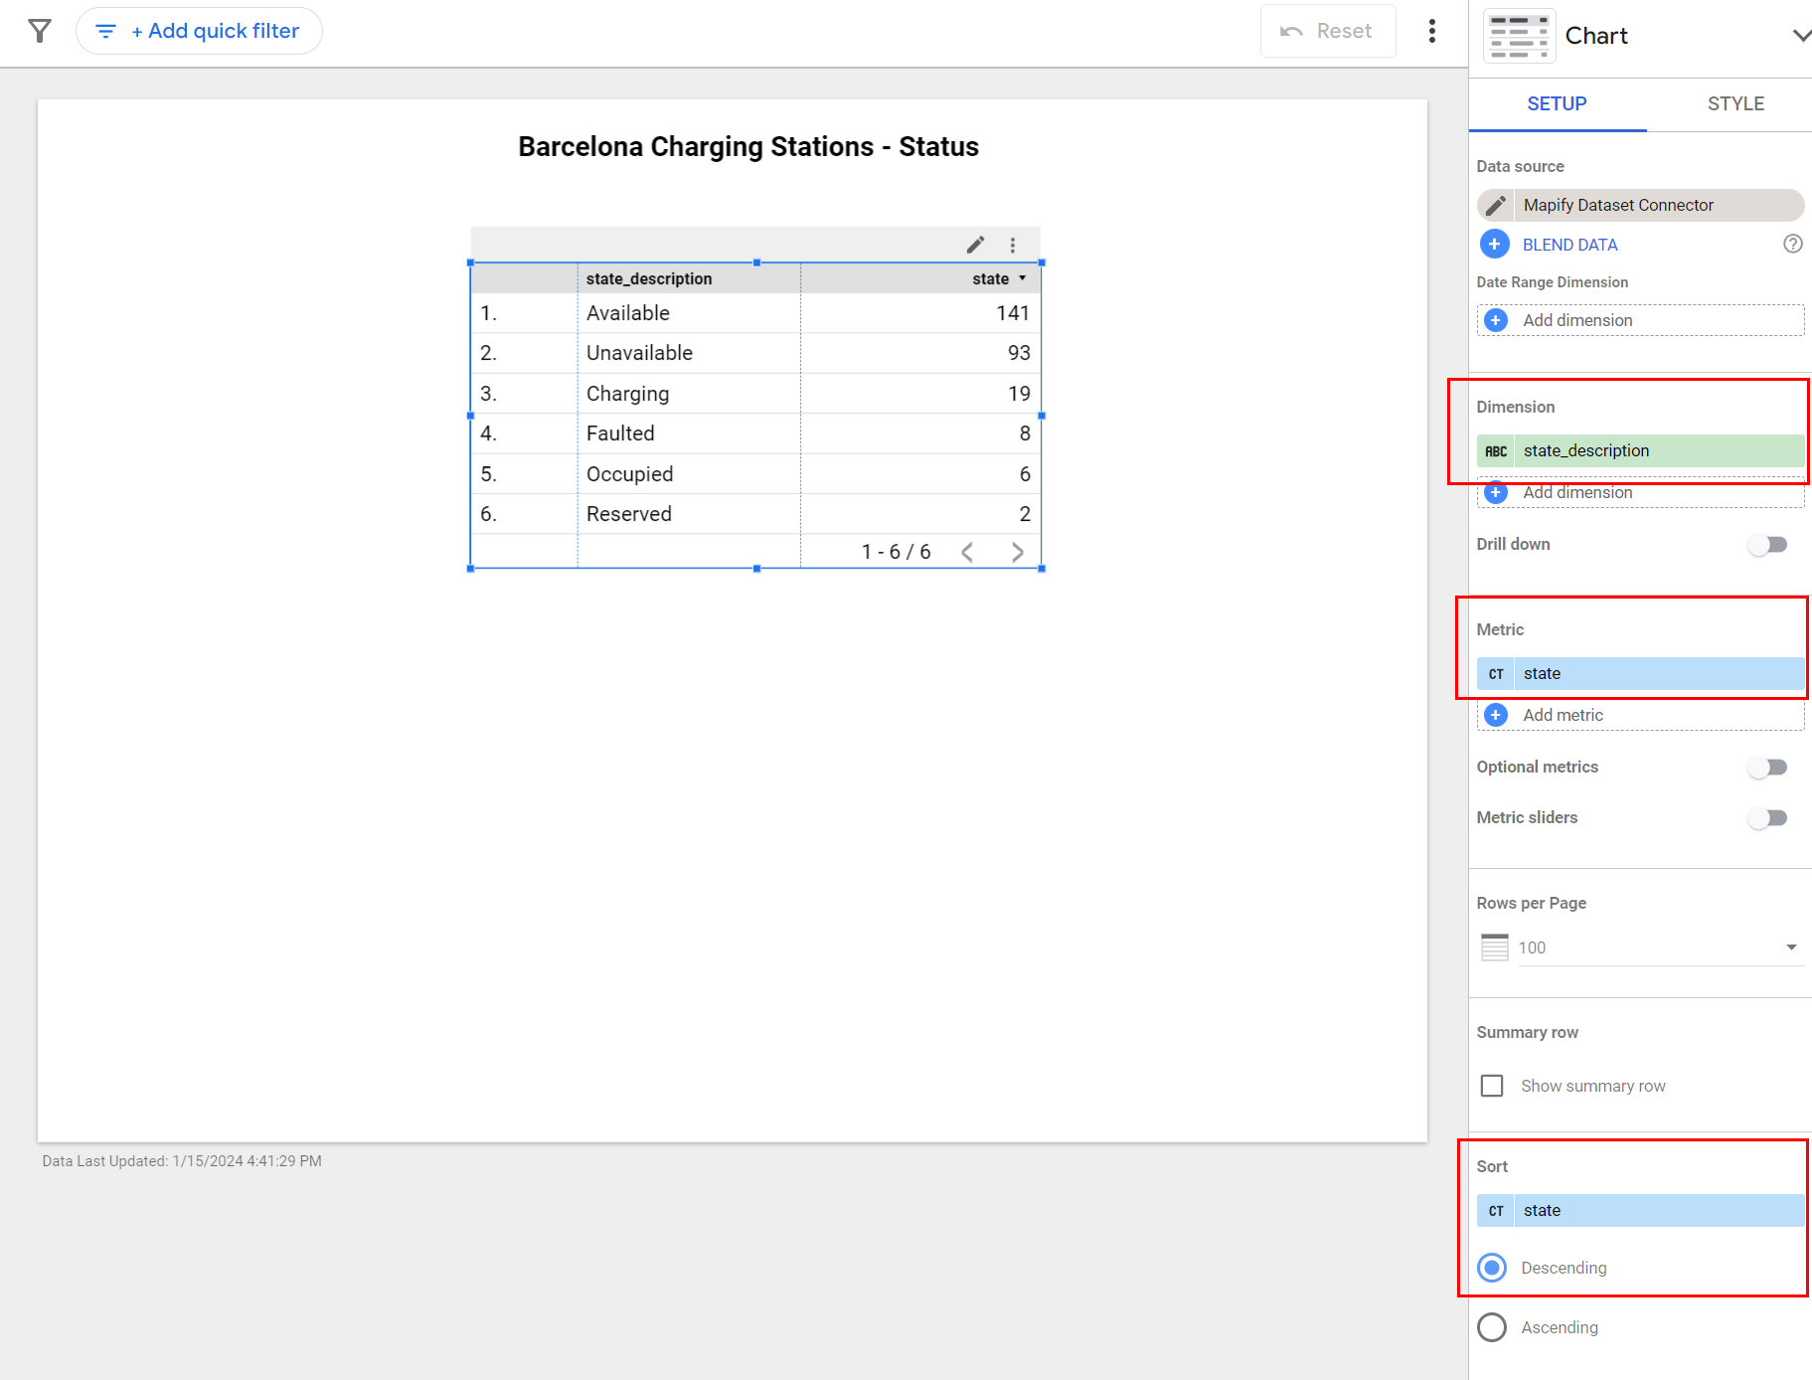The image size is (1812, 1380).
Task: Click the Barcelona Charging Stations title
Action: pos(748,147)
